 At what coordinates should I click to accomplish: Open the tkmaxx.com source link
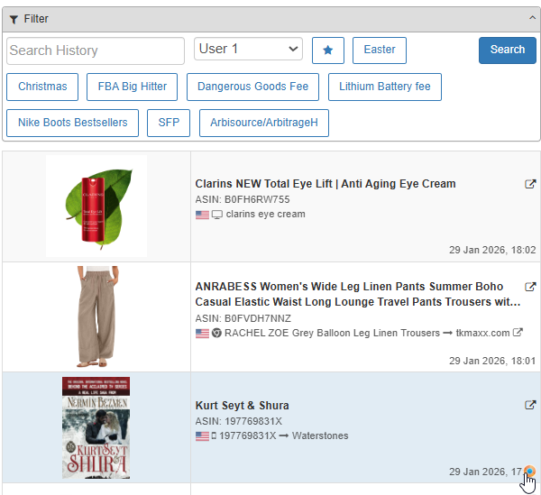(482, 334)
